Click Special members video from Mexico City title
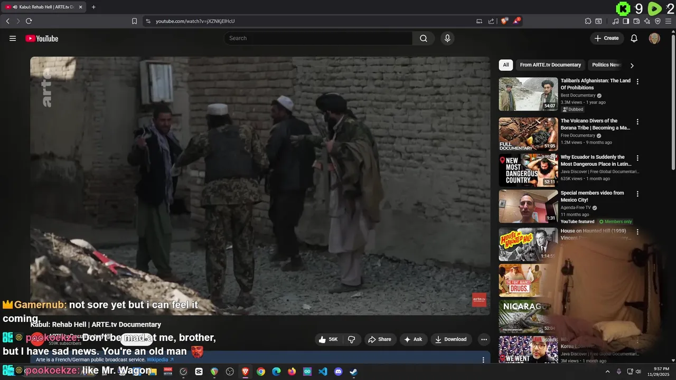The width and height of the screenshot is (676, 380). 592,196
